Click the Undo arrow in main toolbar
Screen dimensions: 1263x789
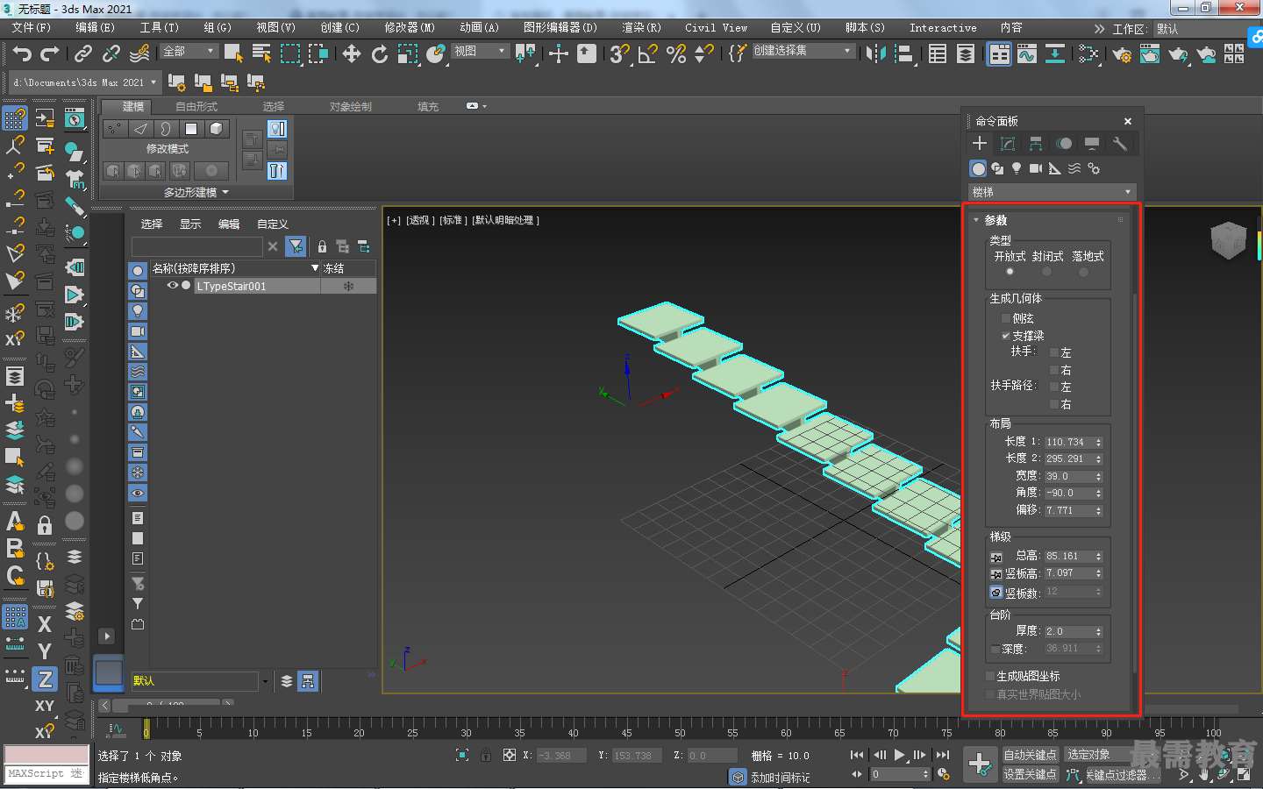(22, 54)
